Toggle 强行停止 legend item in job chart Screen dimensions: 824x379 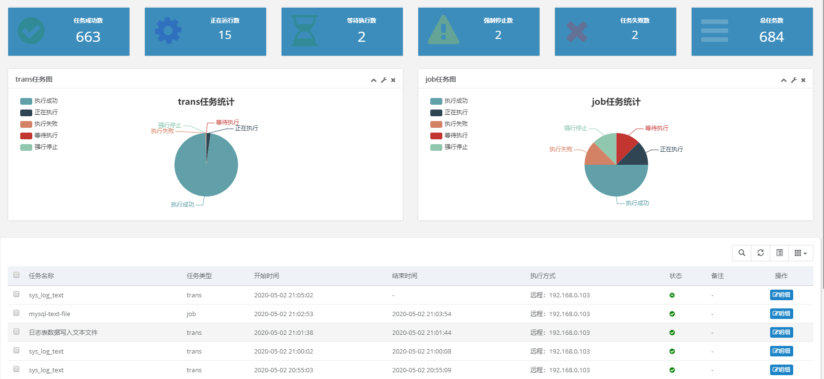point(449,147)
